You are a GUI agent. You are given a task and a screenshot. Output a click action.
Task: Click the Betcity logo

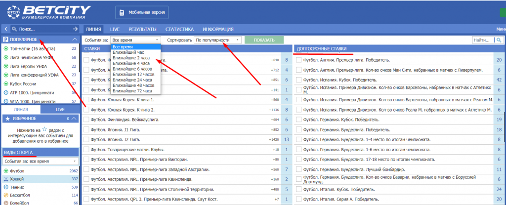[46, 11]
